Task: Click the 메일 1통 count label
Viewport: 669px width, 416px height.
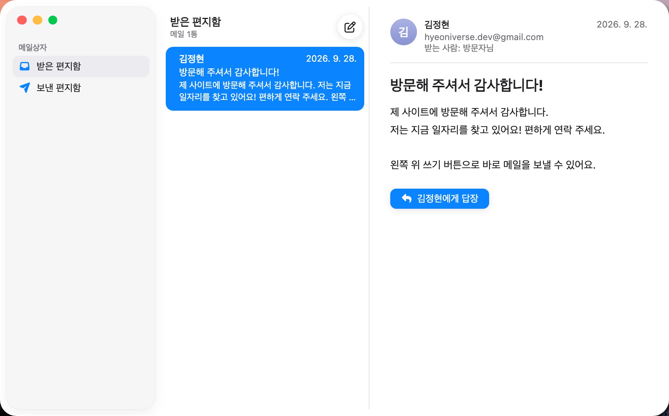Action: click(184, 34)
